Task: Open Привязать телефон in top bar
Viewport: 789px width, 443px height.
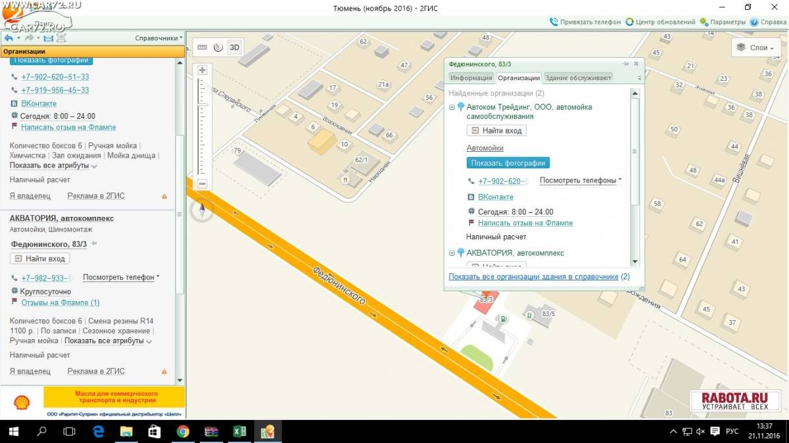Action: pos(585,22)
